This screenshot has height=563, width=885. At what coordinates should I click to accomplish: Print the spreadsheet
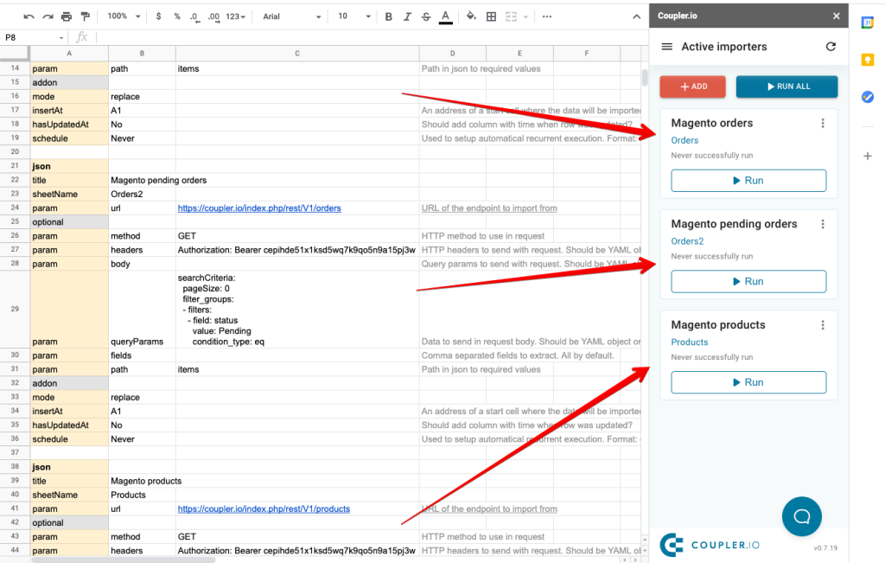[67, 17]
